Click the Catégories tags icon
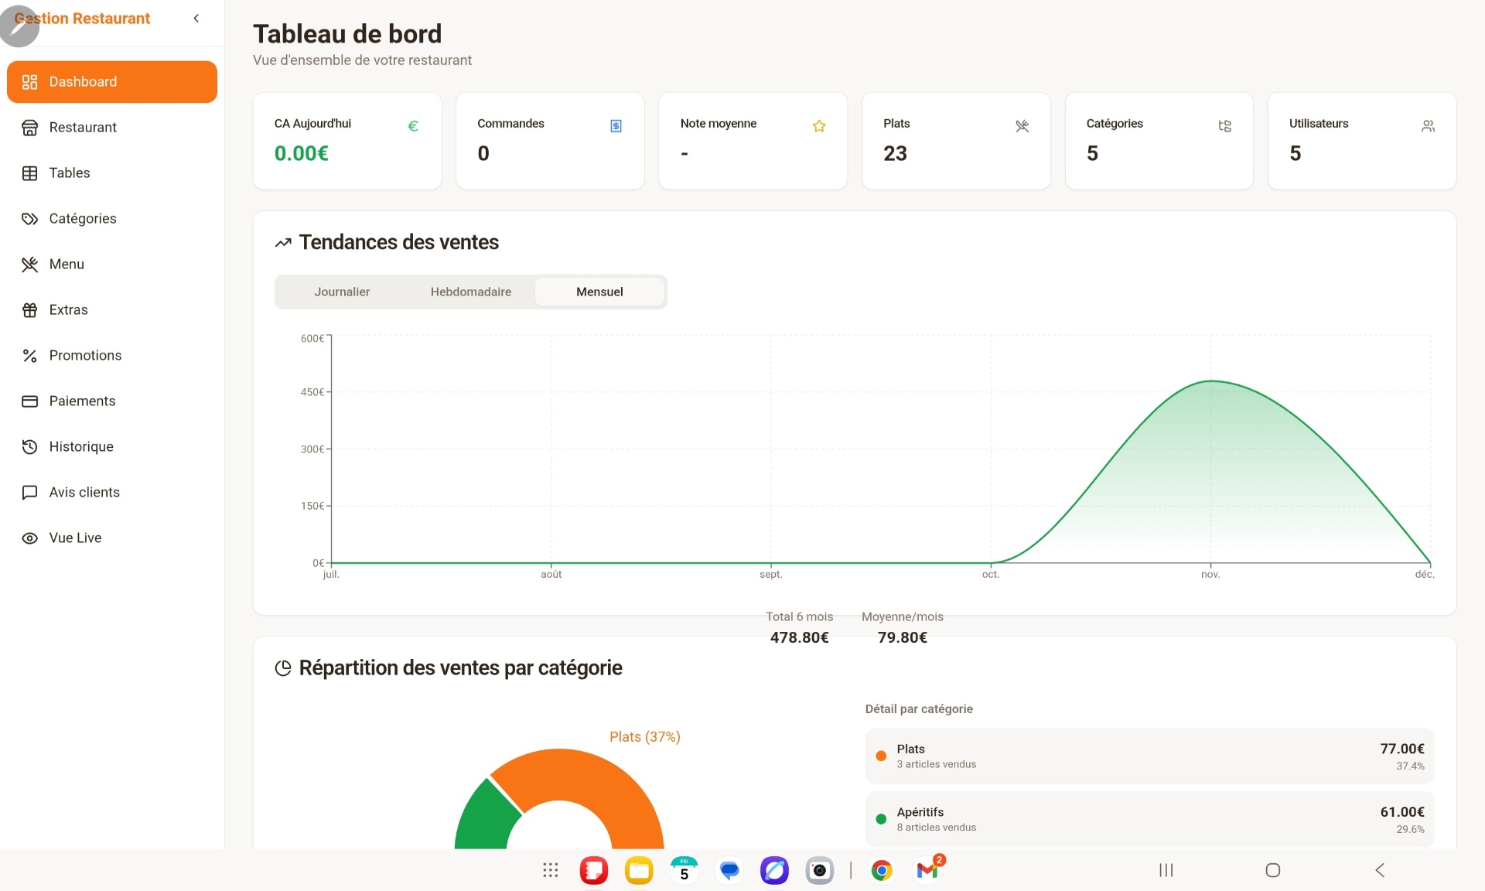 [x=30, y=219]
